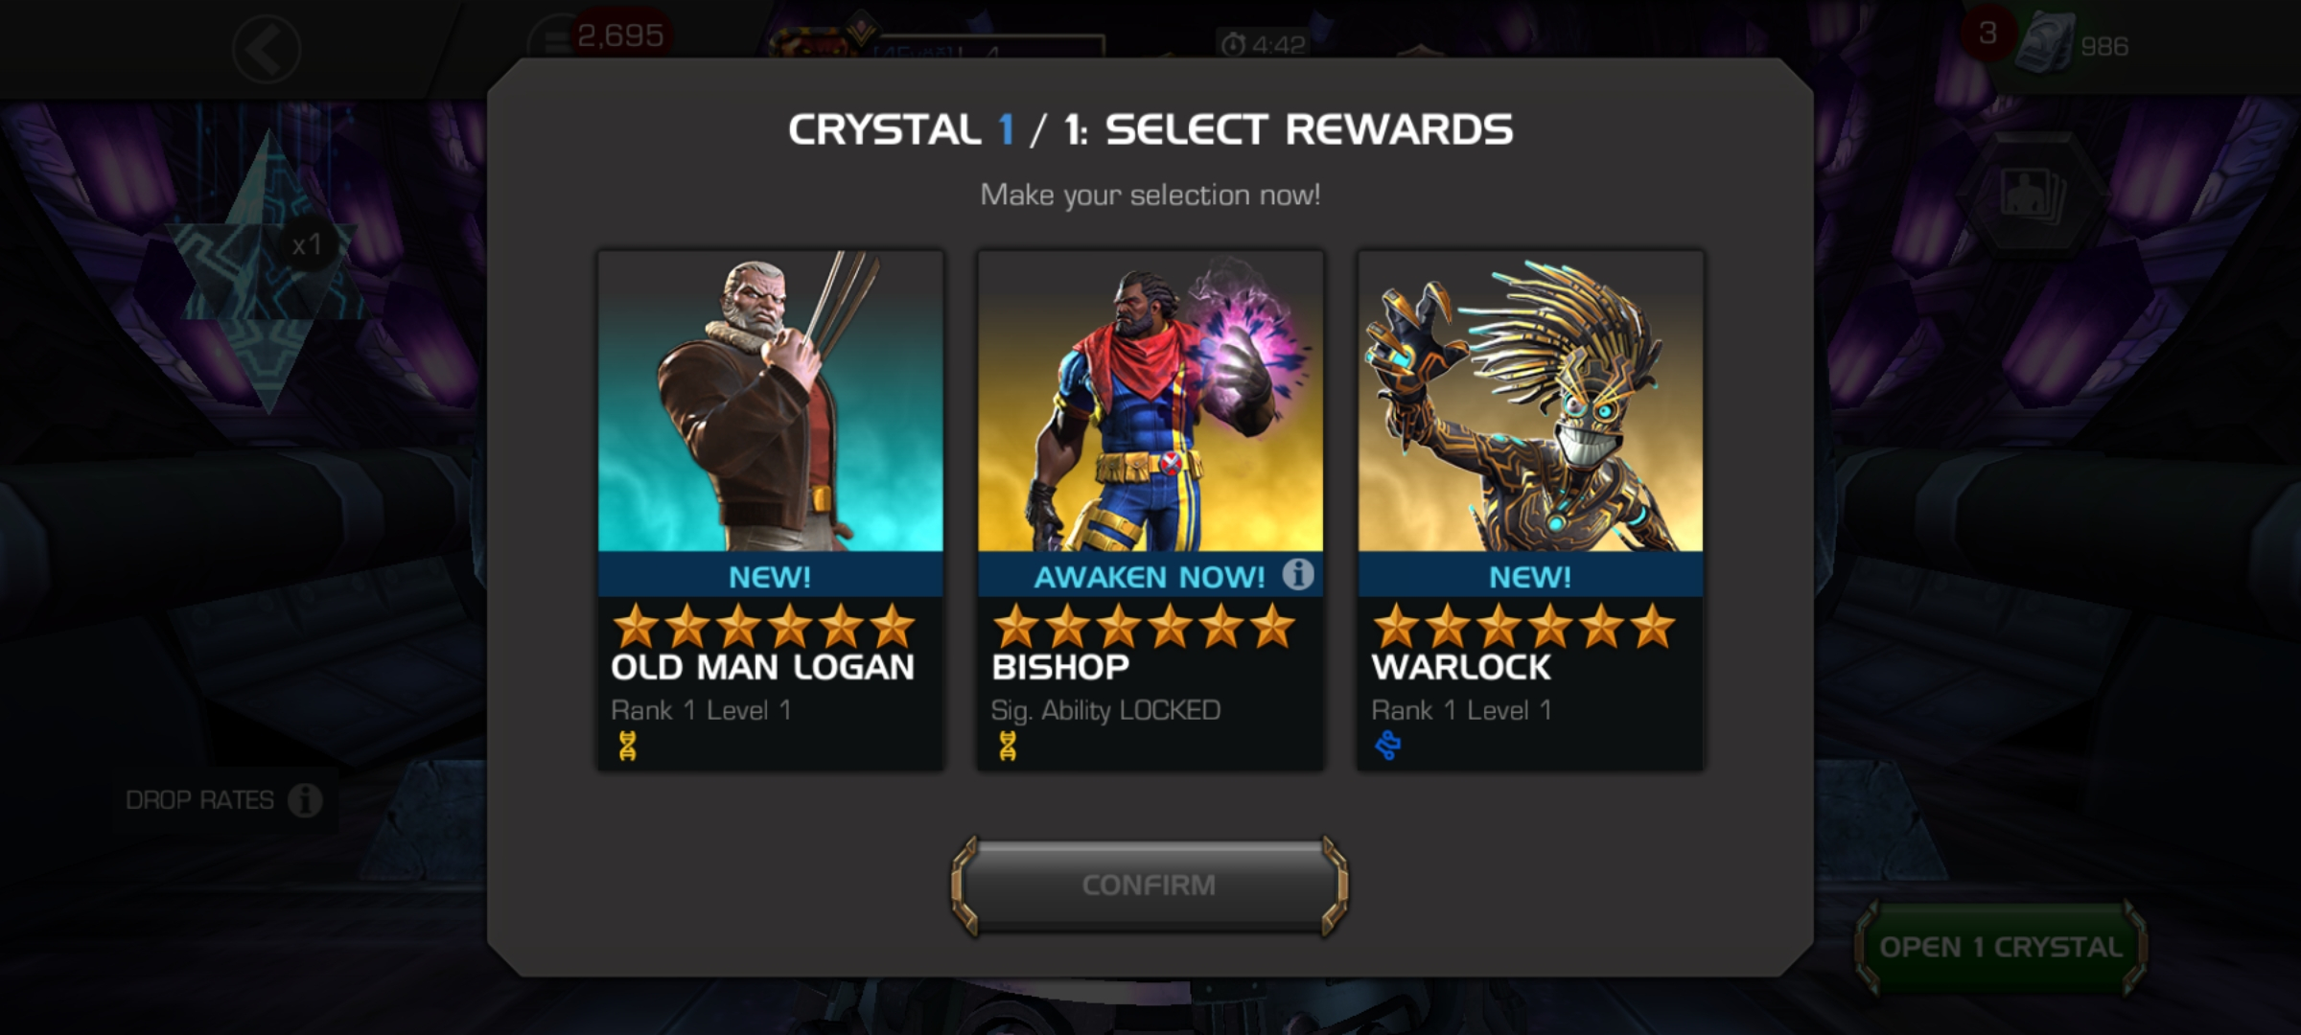The width and height of the screenshot is (2301, 1035).
Task: Click the 4:42 timer icon
Action: tap(1233, 44)
